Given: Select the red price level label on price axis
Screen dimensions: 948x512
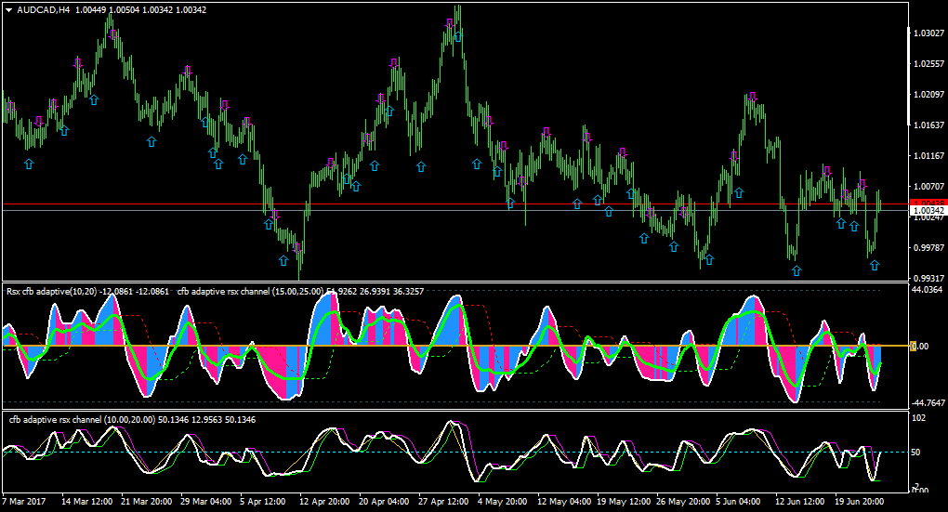Looking at the screenshot, I should (928, 203).
